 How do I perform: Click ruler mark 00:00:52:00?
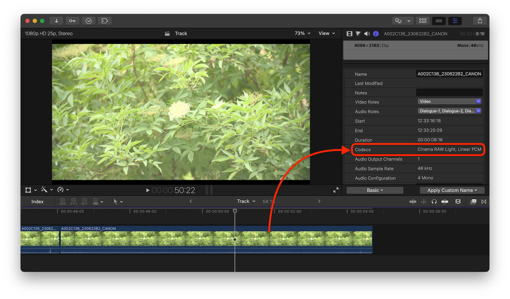289,212
